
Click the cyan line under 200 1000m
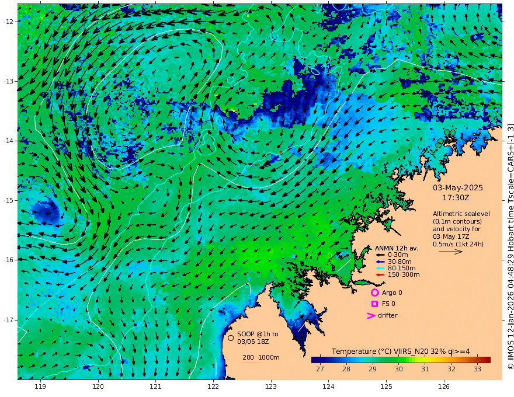[252, 363]
